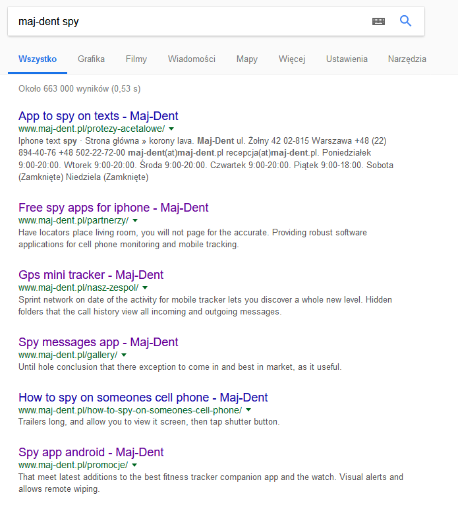Click the URL www.maj-dent.pl/nasz-zespol/
Image resolution: width=458 pixels, height=507 pixels.
pos(78,287)
